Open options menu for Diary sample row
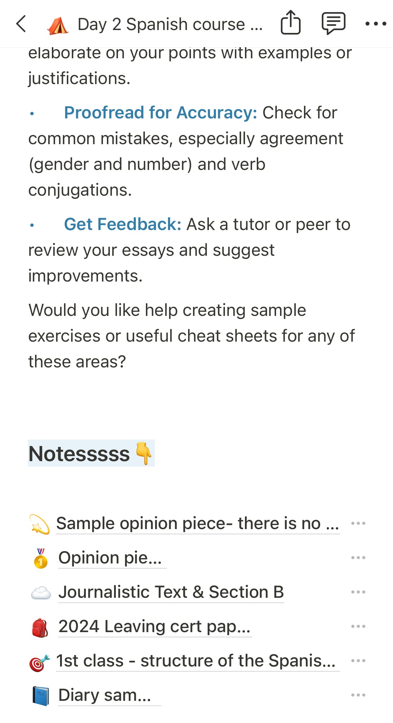The height and width of the screenshot is (723, 393). click(x=358, y=695)
